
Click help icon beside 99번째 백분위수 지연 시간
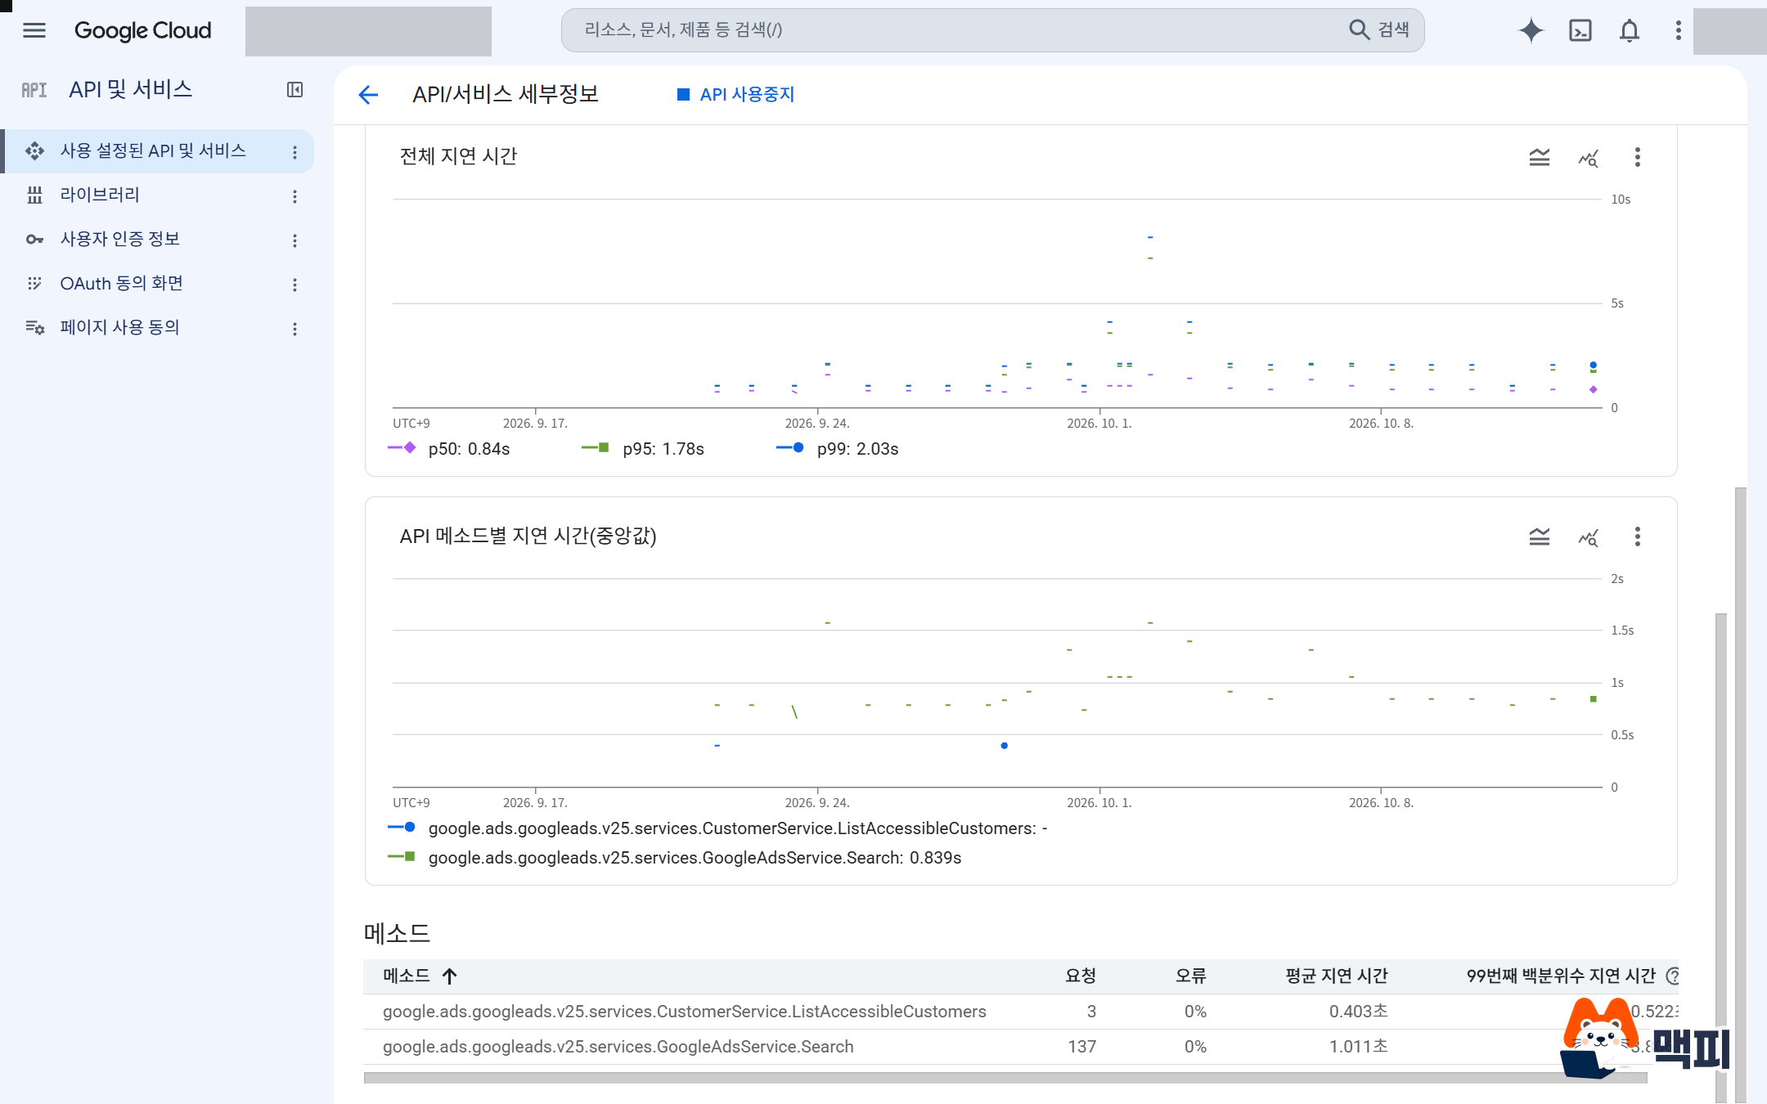(1672, 976)
